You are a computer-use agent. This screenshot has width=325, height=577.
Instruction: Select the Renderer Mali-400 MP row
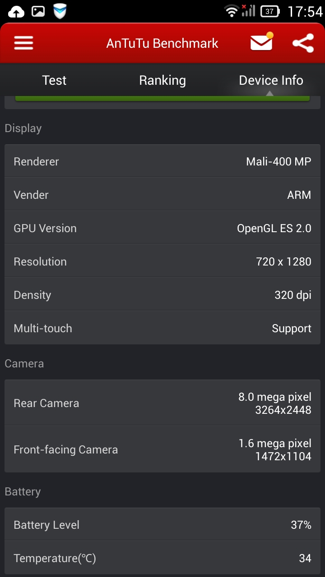(x=162, y=161)
